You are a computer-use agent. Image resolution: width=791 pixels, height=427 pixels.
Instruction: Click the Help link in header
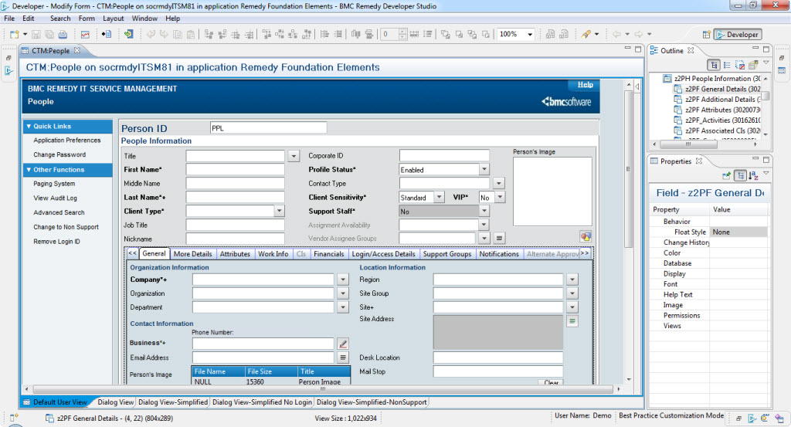pos(586,85)
